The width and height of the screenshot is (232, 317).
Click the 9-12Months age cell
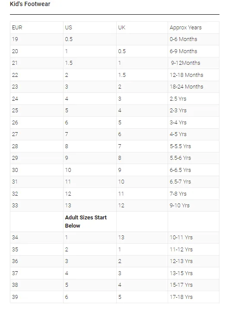point(194,63)
